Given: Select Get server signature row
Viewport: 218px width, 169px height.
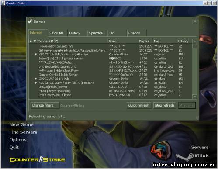Looking at the screenshot, I should (111, 50).
